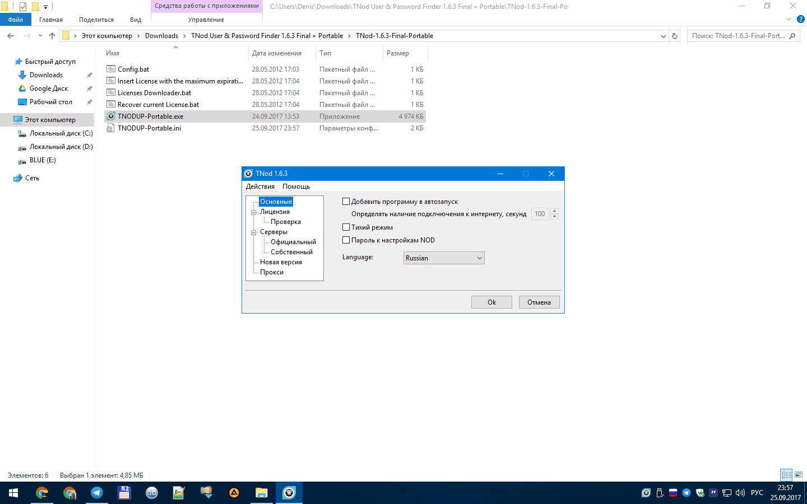Open the Управление ribbon tab

[x=206, y=20]
